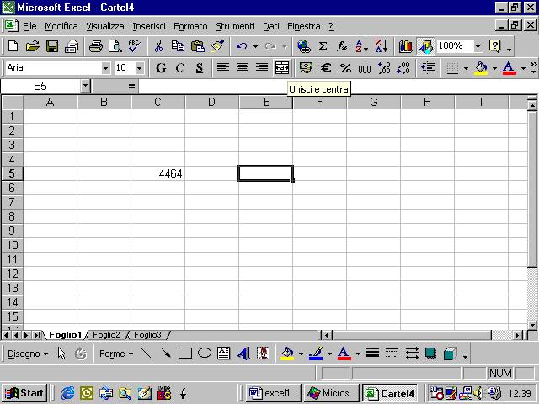Apply yellow fill color in formatting toolbar
The height and width of the screenshot is (404, 539).
tap(481, 68)
